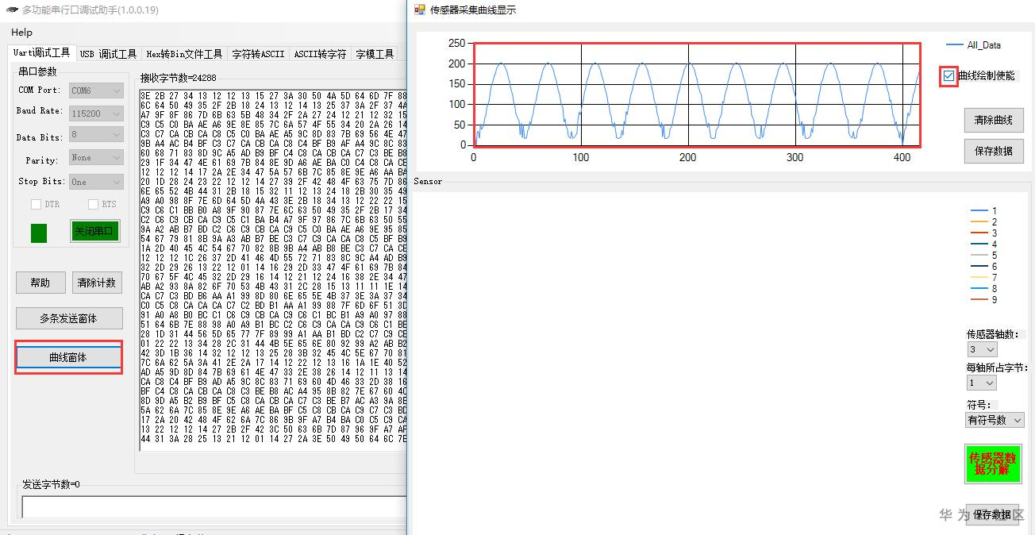Open the 字符转ASCII tab
This screenshot has width=1035, height=535.
pos(258,54)
